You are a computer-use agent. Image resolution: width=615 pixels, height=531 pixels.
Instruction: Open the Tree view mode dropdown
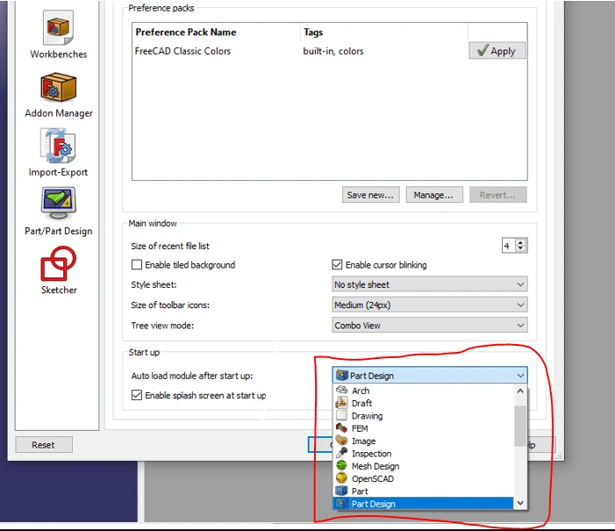point(430,326)
